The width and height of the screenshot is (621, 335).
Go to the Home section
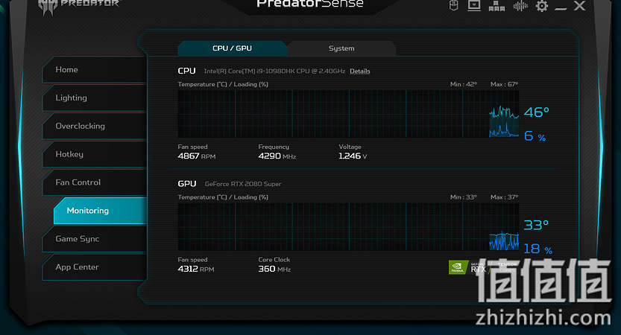pyautogui.click(x=95, y=70)
